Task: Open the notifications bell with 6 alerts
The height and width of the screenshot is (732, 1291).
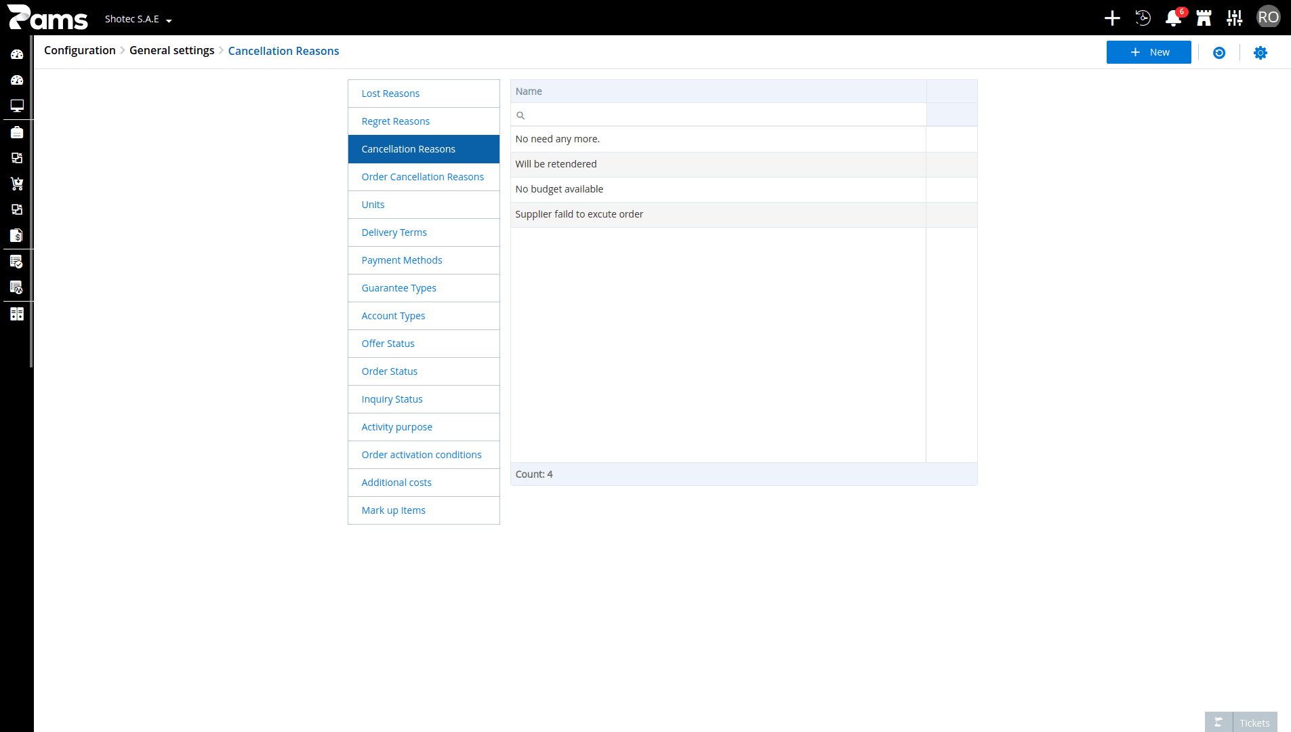Action: pos(1174,18)
